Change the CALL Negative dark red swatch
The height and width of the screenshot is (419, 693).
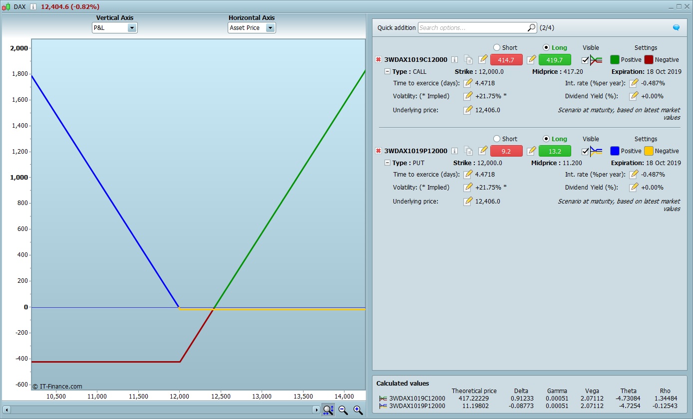click(649, 60)
